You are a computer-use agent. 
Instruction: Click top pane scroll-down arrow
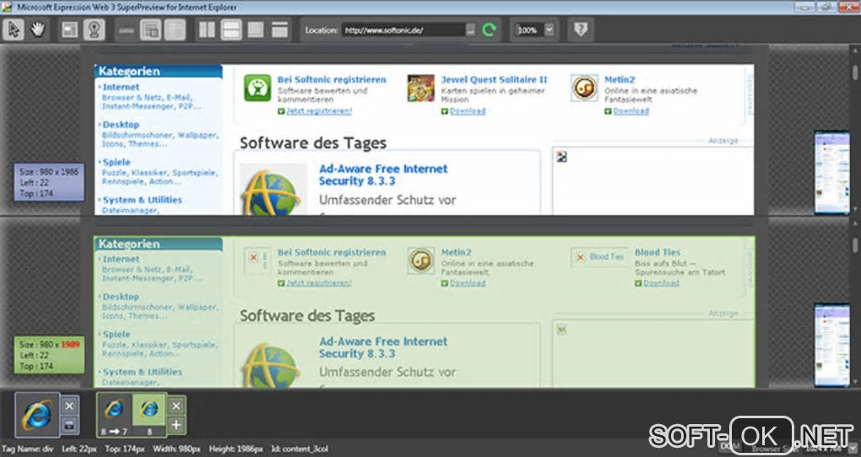pos(854,210)
